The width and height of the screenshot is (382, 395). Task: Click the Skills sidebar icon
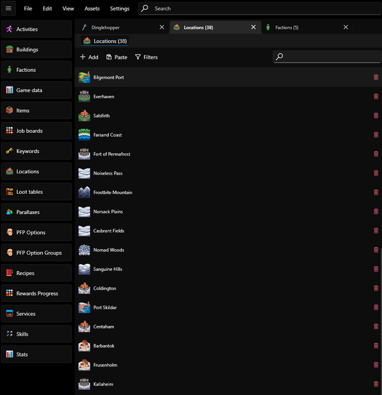coord(10,334)
